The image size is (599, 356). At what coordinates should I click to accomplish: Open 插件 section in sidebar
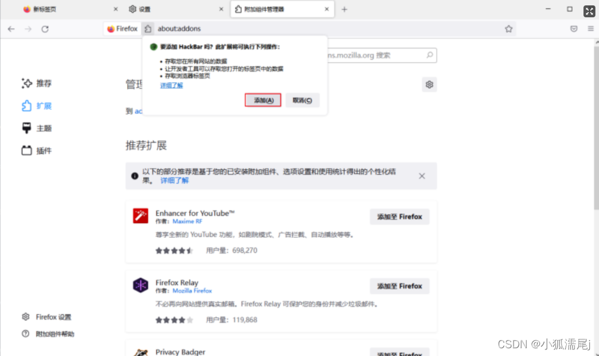pos(36,150)
